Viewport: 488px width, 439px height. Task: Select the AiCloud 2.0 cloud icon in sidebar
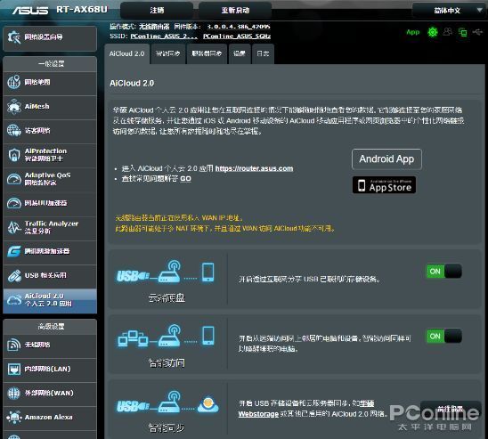(14, 300)
